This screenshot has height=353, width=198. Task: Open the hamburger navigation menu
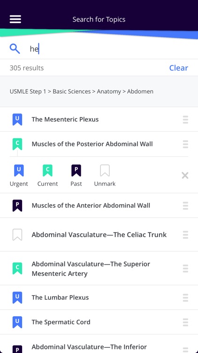[15, 19]
